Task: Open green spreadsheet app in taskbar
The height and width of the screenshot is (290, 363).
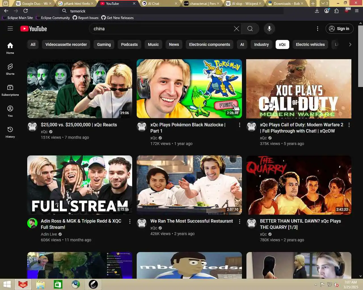Action: tap(58, 284)
